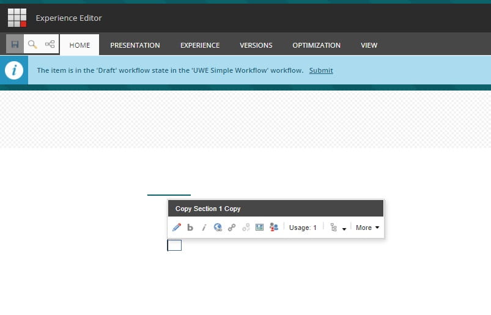Switch to the PRESENTATION tab

coord(135,45)
